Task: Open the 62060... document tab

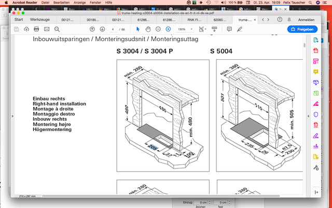Action: tap(219, 20)
